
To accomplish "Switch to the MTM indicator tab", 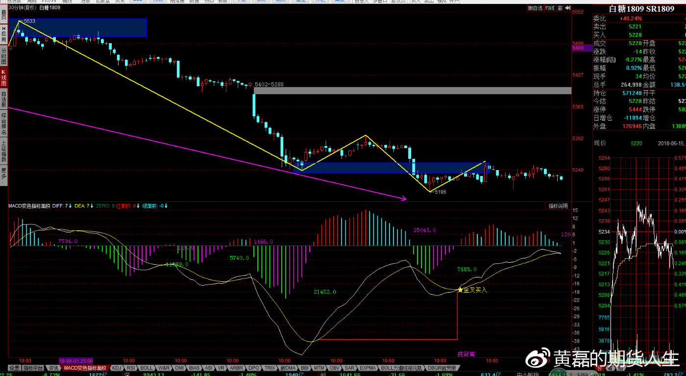I will coord(319,368).
